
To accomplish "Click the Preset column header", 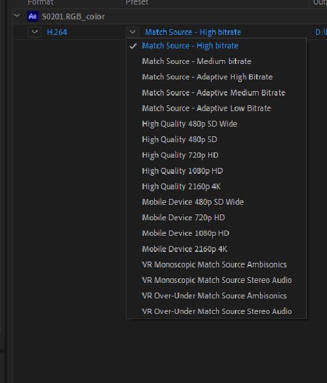I will (137, 3).
